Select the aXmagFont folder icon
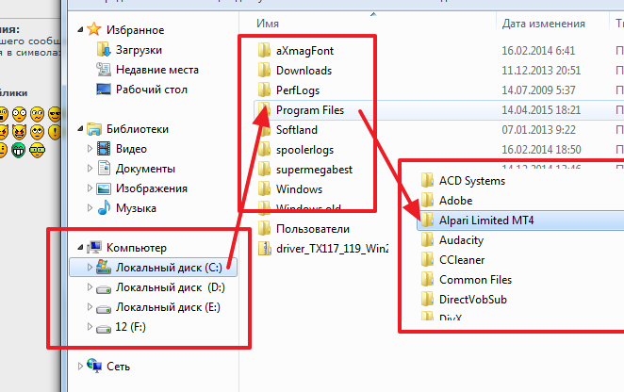The width and height of the screenshot is (624, 392). click(263, 51)
